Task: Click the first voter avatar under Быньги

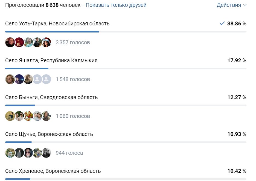Action: [10, 116]
